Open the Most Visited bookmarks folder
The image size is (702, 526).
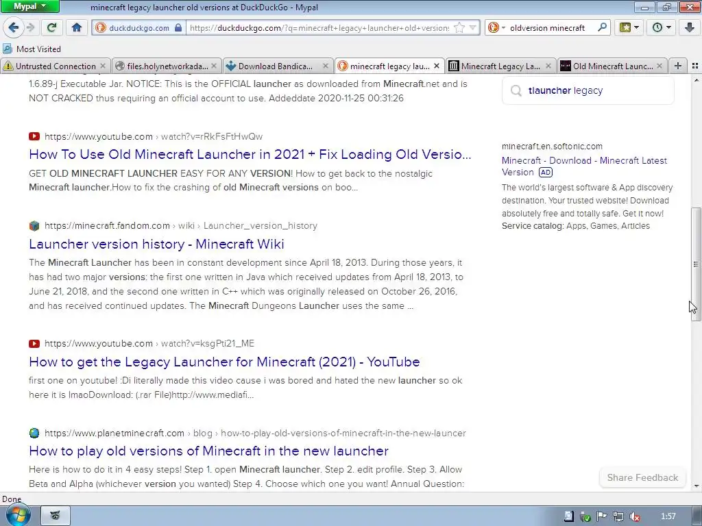(x=32, y=49)
